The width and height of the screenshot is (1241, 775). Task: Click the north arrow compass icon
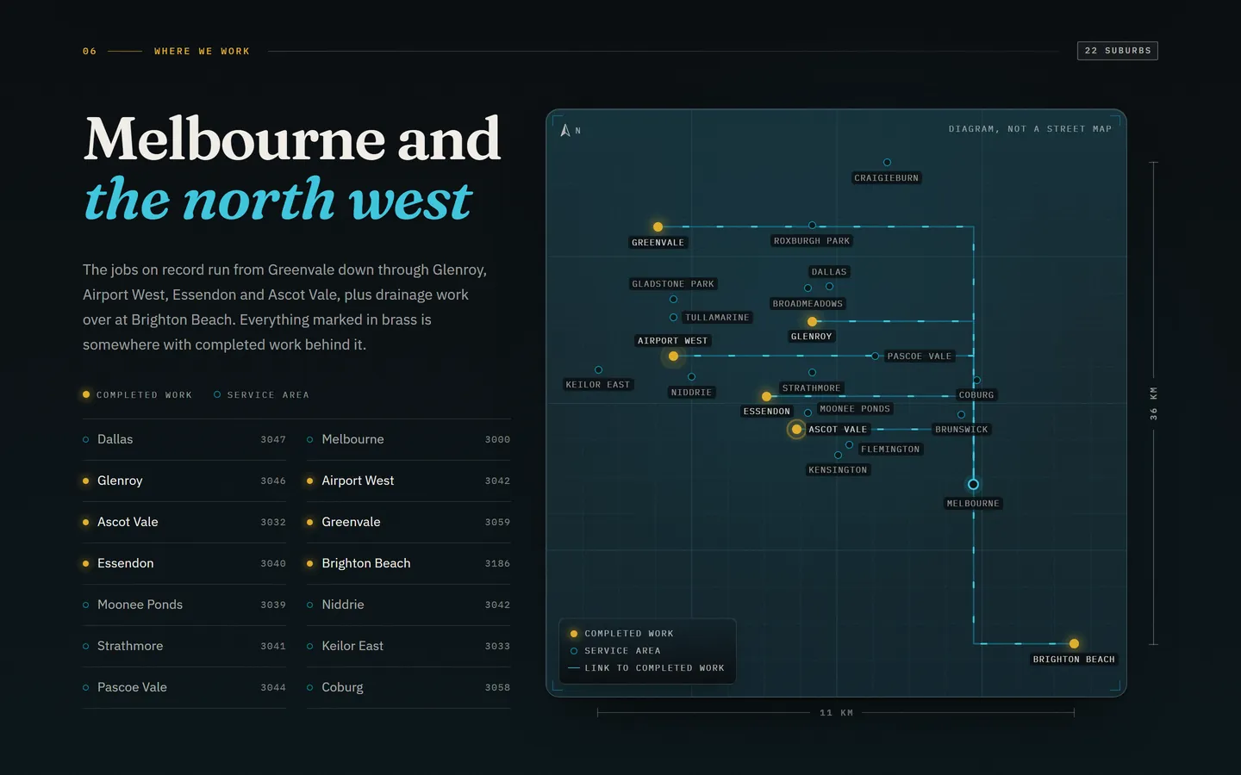(x=566, y=130)
